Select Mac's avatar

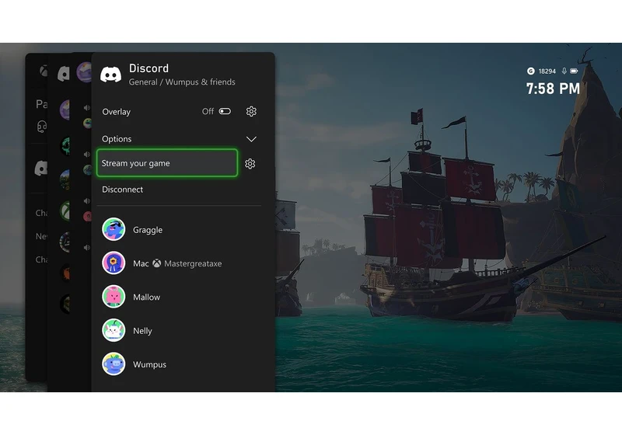(114, 263)
